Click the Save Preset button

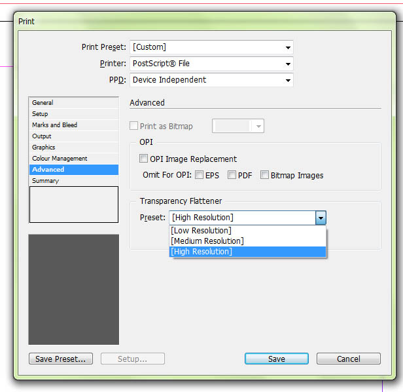pos(61,359)
